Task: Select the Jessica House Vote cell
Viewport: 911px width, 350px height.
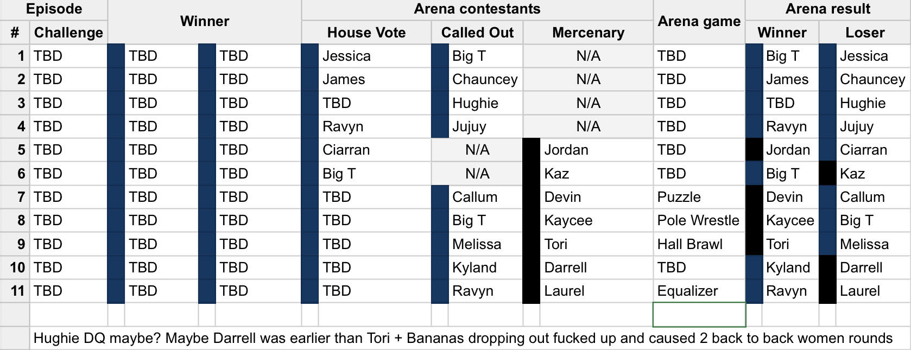Action: tap(375, 56)
